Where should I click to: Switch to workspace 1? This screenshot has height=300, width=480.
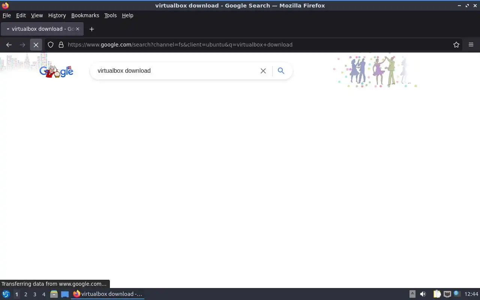16,294
